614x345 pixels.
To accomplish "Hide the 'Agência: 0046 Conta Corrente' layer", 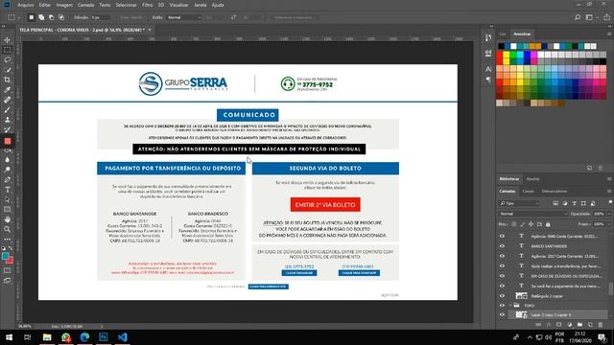I will click(502, 237).
